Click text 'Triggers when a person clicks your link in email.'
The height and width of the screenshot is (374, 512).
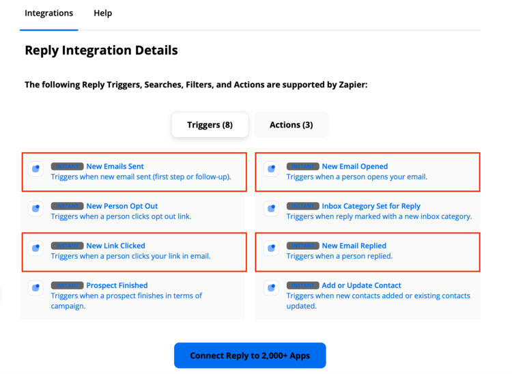click(130, 256)
